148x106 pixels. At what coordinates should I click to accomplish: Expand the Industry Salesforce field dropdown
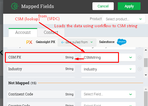130,69
